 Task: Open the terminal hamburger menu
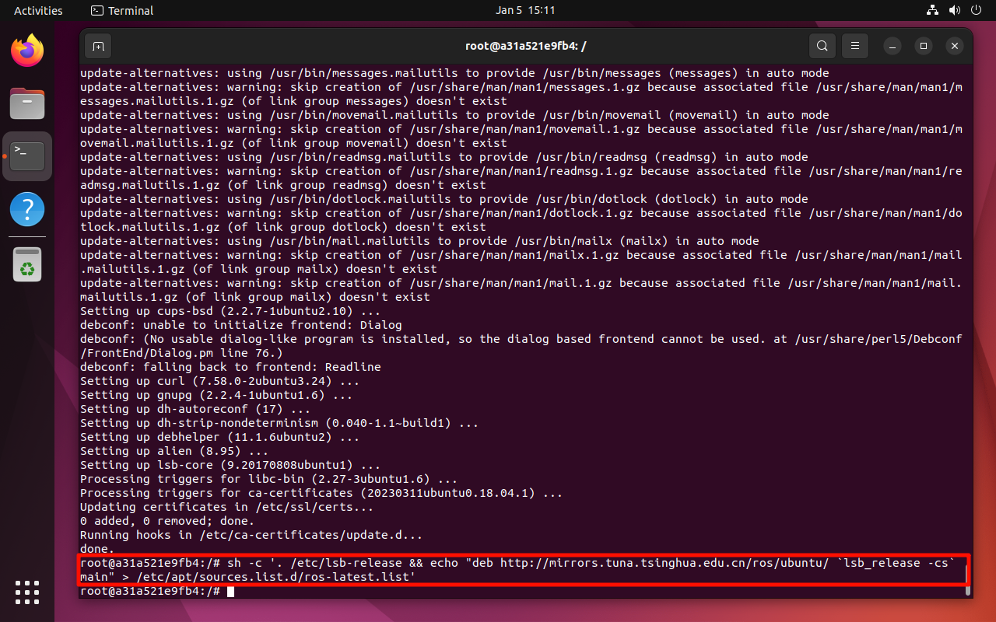pyautogui.click(x=854, y=46)
